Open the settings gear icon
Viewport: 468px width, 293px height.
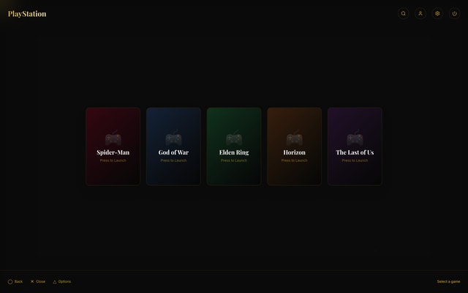437,13
